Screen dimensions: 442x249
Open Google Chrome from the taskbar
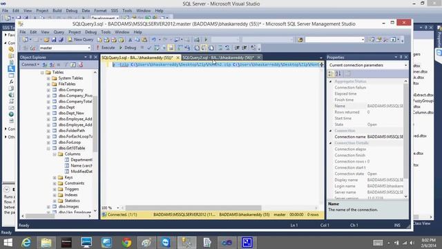pos(126,243)
